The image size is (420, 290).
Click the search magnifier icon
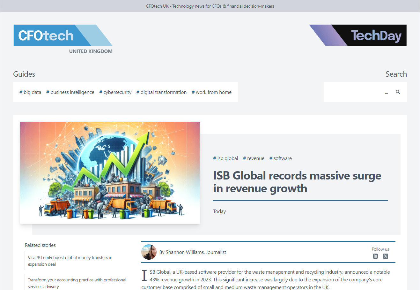coord(398,92)
